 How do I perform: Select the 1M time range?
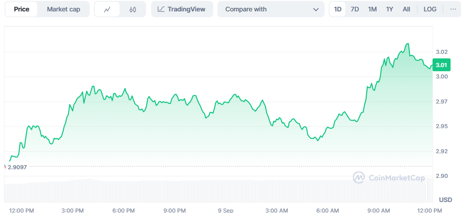(x=372, y=9)
